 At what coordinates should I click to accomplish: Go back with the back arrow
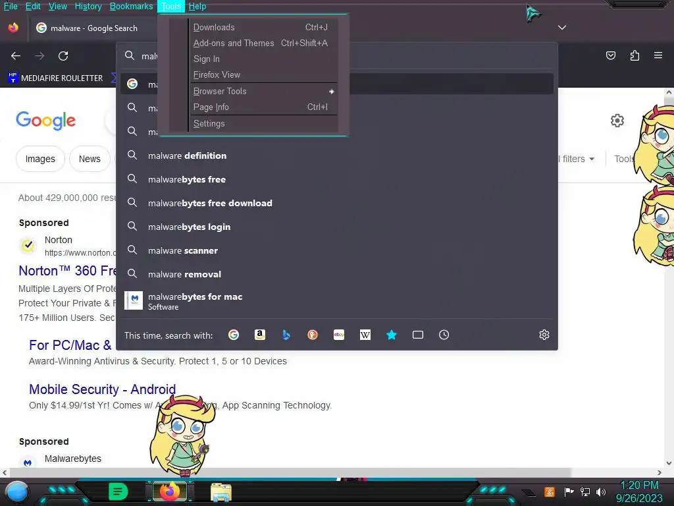click(16, 56)
